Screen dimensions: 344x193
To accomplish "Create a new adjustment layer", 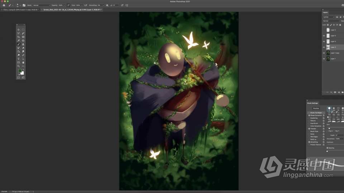I will [339, 92].
